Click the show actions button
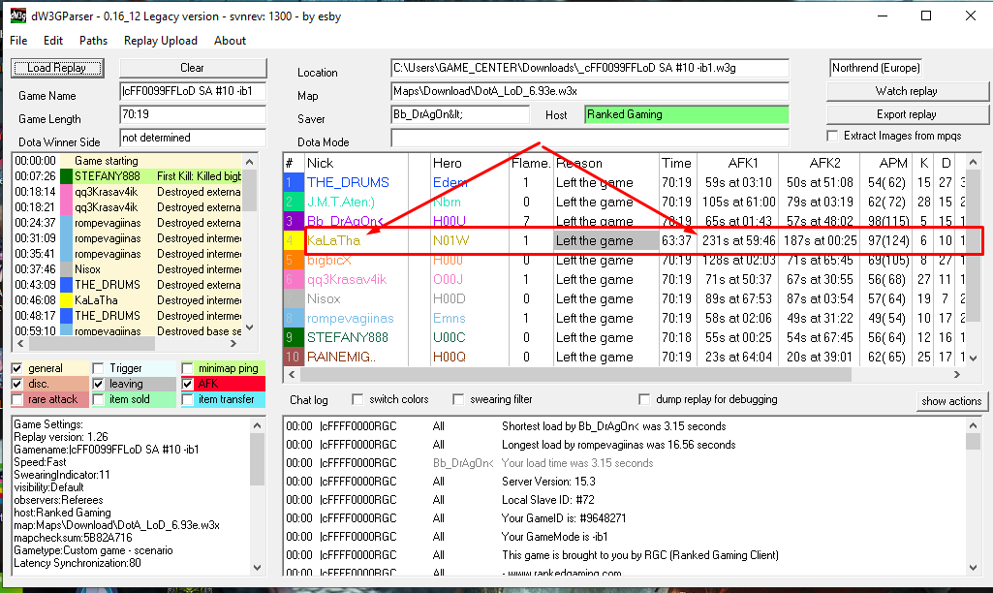Image resolution: width=993 pixels, height=593 pixels. click(951, 401)
